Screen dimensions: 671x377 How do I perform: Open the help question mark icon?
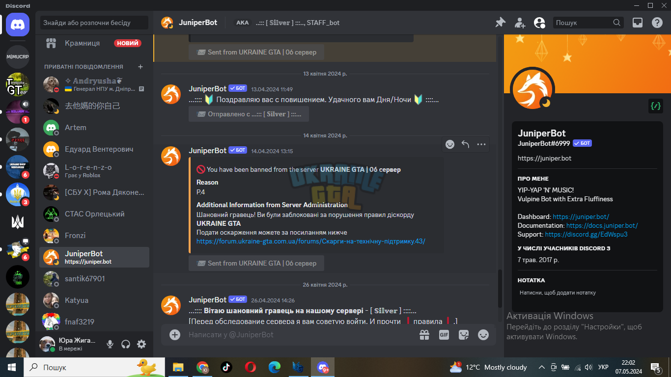pos(657,23)
